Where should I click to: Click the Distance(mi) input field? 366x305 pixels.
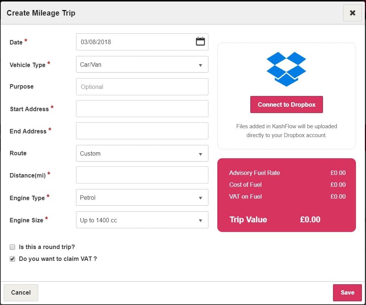pos(142,175)
